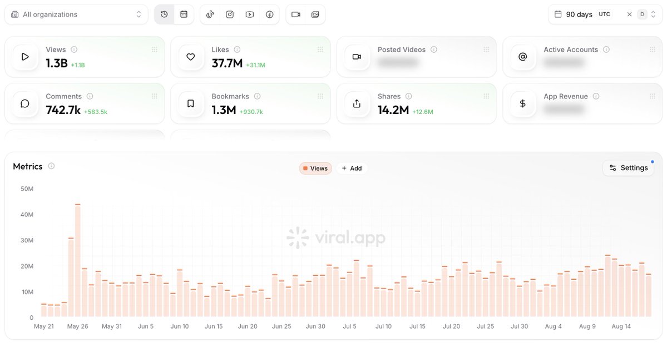Click the Aug 14 axis label
Screen dimensions: 667x347
coord(621,326)
